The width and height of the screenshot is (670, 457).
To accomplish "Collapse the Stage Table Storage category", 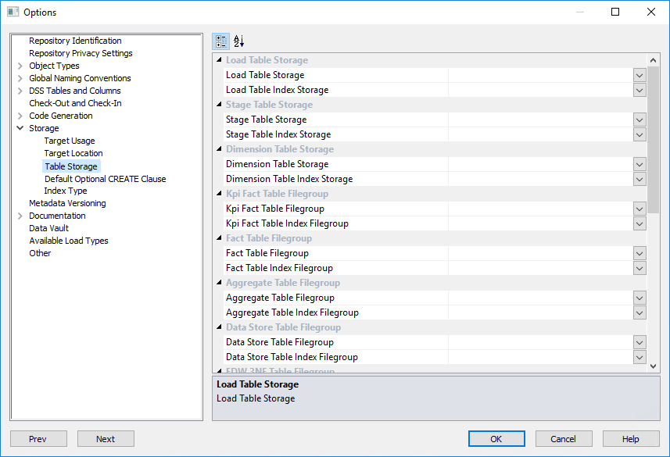I will (x=219, y=105).
